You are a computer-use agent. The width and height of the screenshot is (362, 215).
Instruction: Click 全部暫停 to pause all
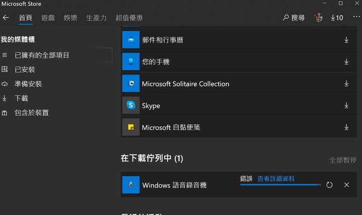tap(343, 160)
